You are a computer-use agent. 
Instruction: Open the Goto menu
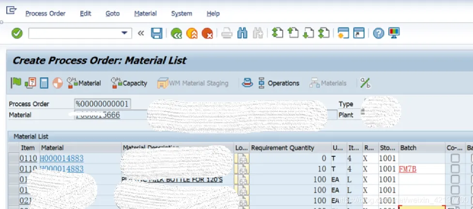coord(112,14)
